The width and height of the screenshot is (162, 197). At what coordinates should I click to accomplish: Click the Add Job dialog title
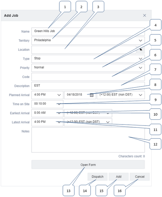coord(11,16)
